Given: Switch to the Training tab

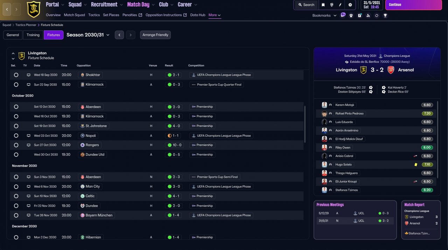Looking at the screenshot, I should coord(33,35).
